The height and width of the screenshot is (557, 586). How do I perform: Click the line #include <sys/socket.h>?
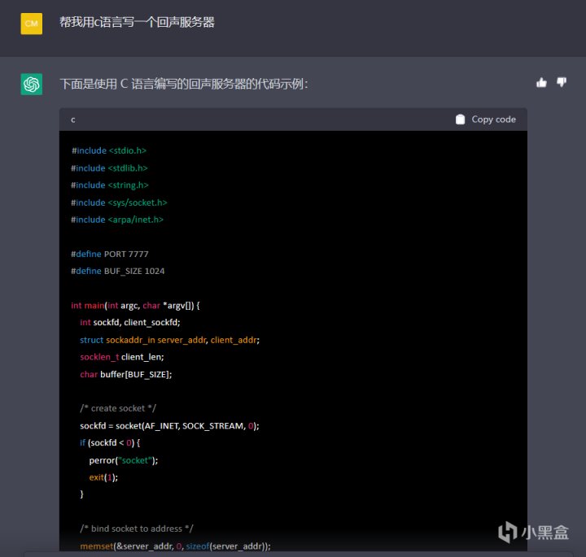119,202
